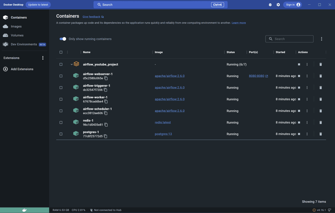
Task: Stop the airflow-worker-1 container
Action: pyautogui.click(x=299, y=99)
